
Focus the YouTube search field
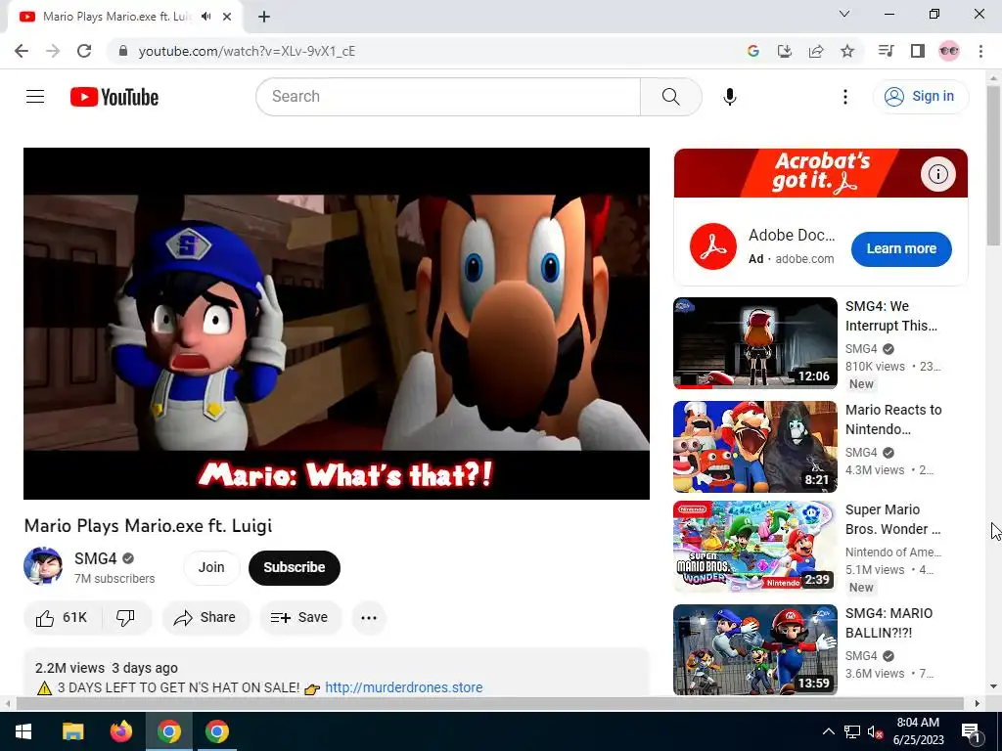(x=448, y=97)
